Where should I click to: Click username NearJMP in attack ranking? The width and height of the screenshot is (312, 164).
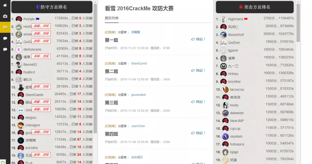[x=237, y=121]
